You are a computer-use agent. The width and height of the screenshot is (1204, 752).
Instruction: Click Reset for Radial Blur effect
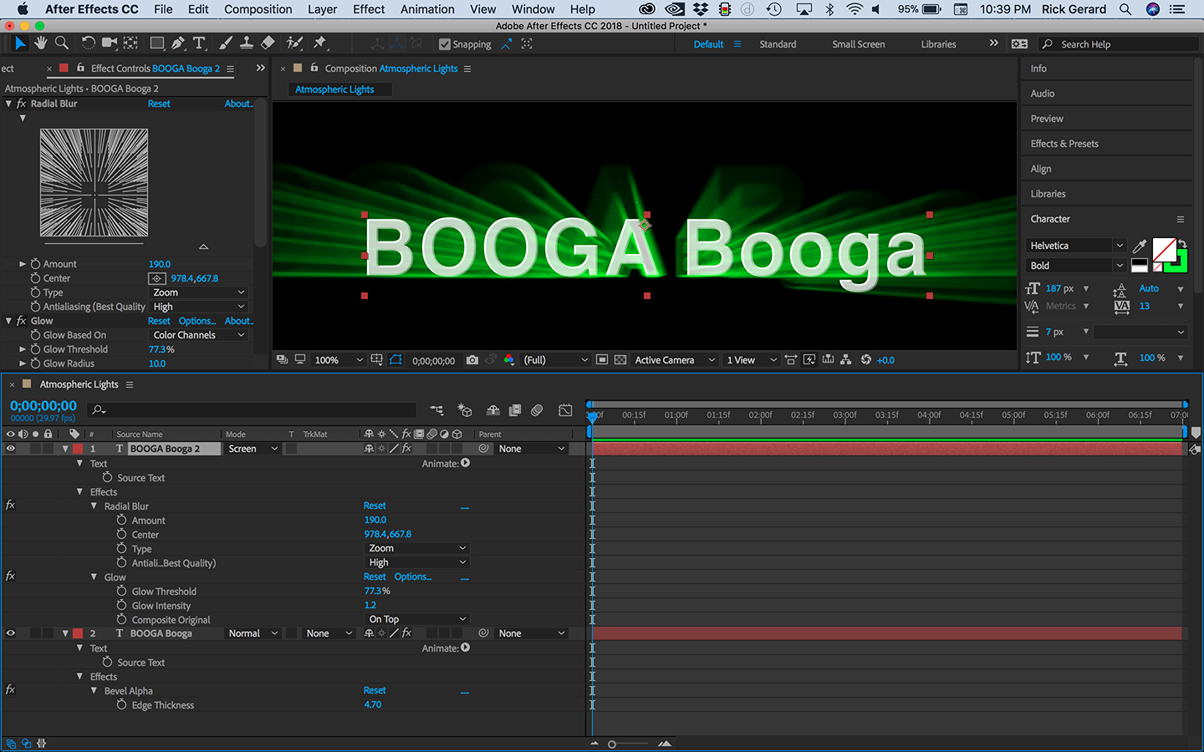[159, 104]
